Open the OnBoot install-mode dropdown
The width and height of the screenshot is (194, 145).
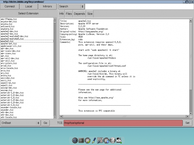click(21, 123)
